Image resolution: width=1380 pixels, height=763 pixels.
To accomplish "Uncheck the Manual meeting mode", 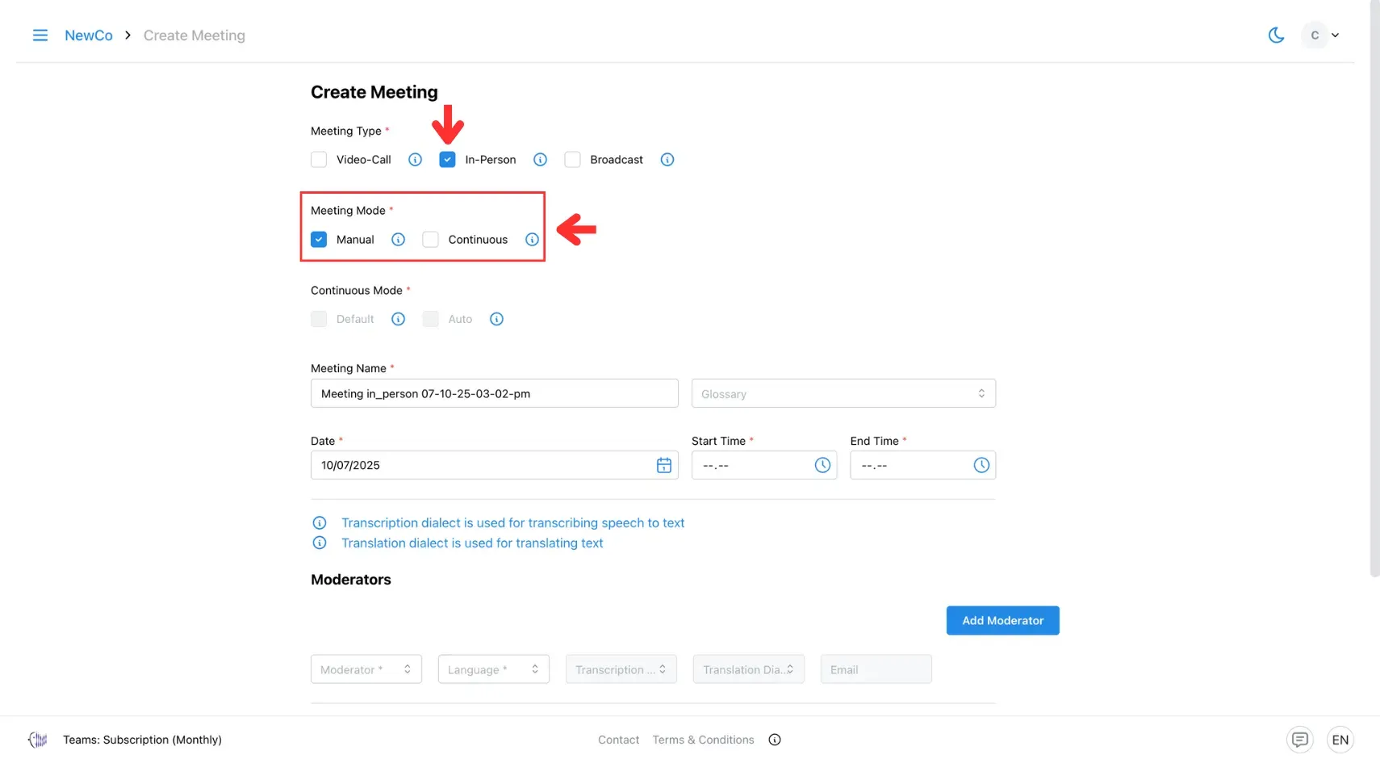I will click(318, 239).
